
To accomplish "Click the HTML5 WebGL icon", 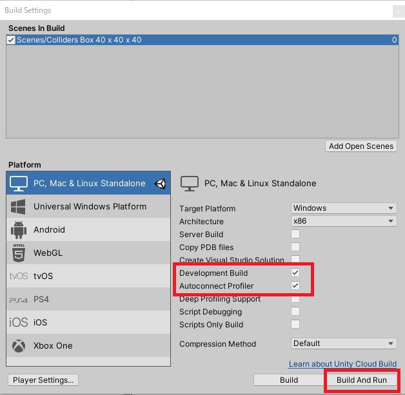I will [x=19, y=253].
